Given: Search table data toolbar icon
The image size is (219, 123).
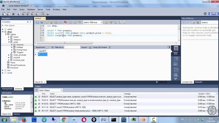Looking at the screenshot, I should coord(43,14).
